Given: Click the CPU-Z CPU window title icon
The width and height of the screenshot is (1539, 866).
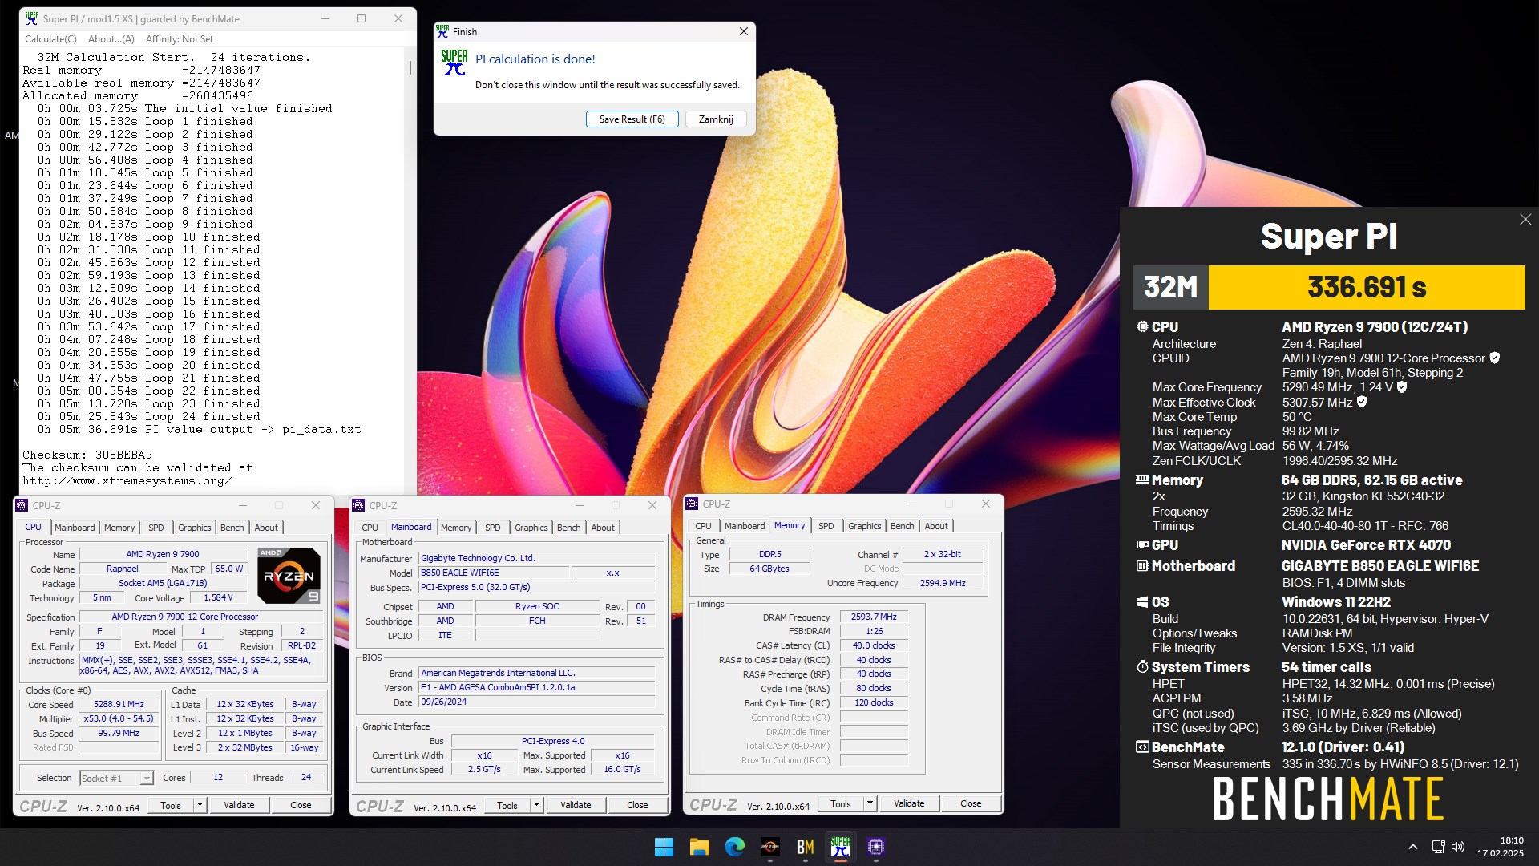Looking at the screenshot, I should click(x=22, y=505).
